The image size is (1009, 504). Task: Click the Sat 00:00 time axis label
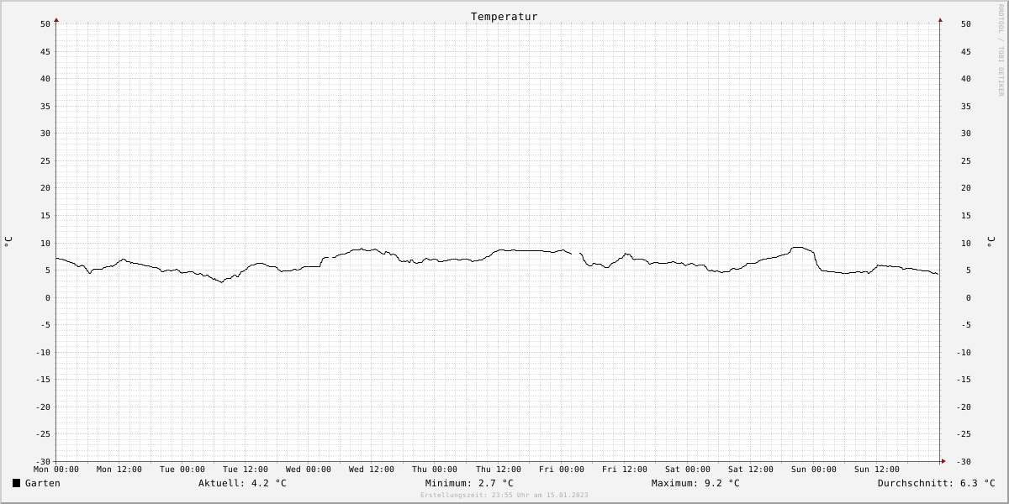coord(688,470)
